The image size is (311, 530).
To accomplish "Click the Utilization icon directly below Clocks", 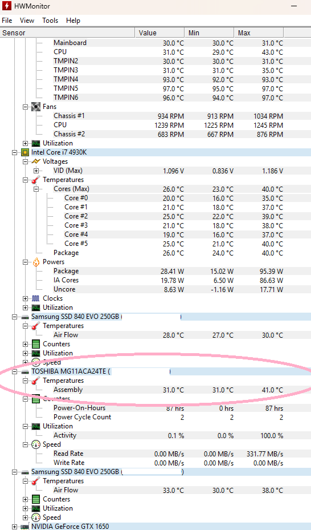I will point(36,308).
